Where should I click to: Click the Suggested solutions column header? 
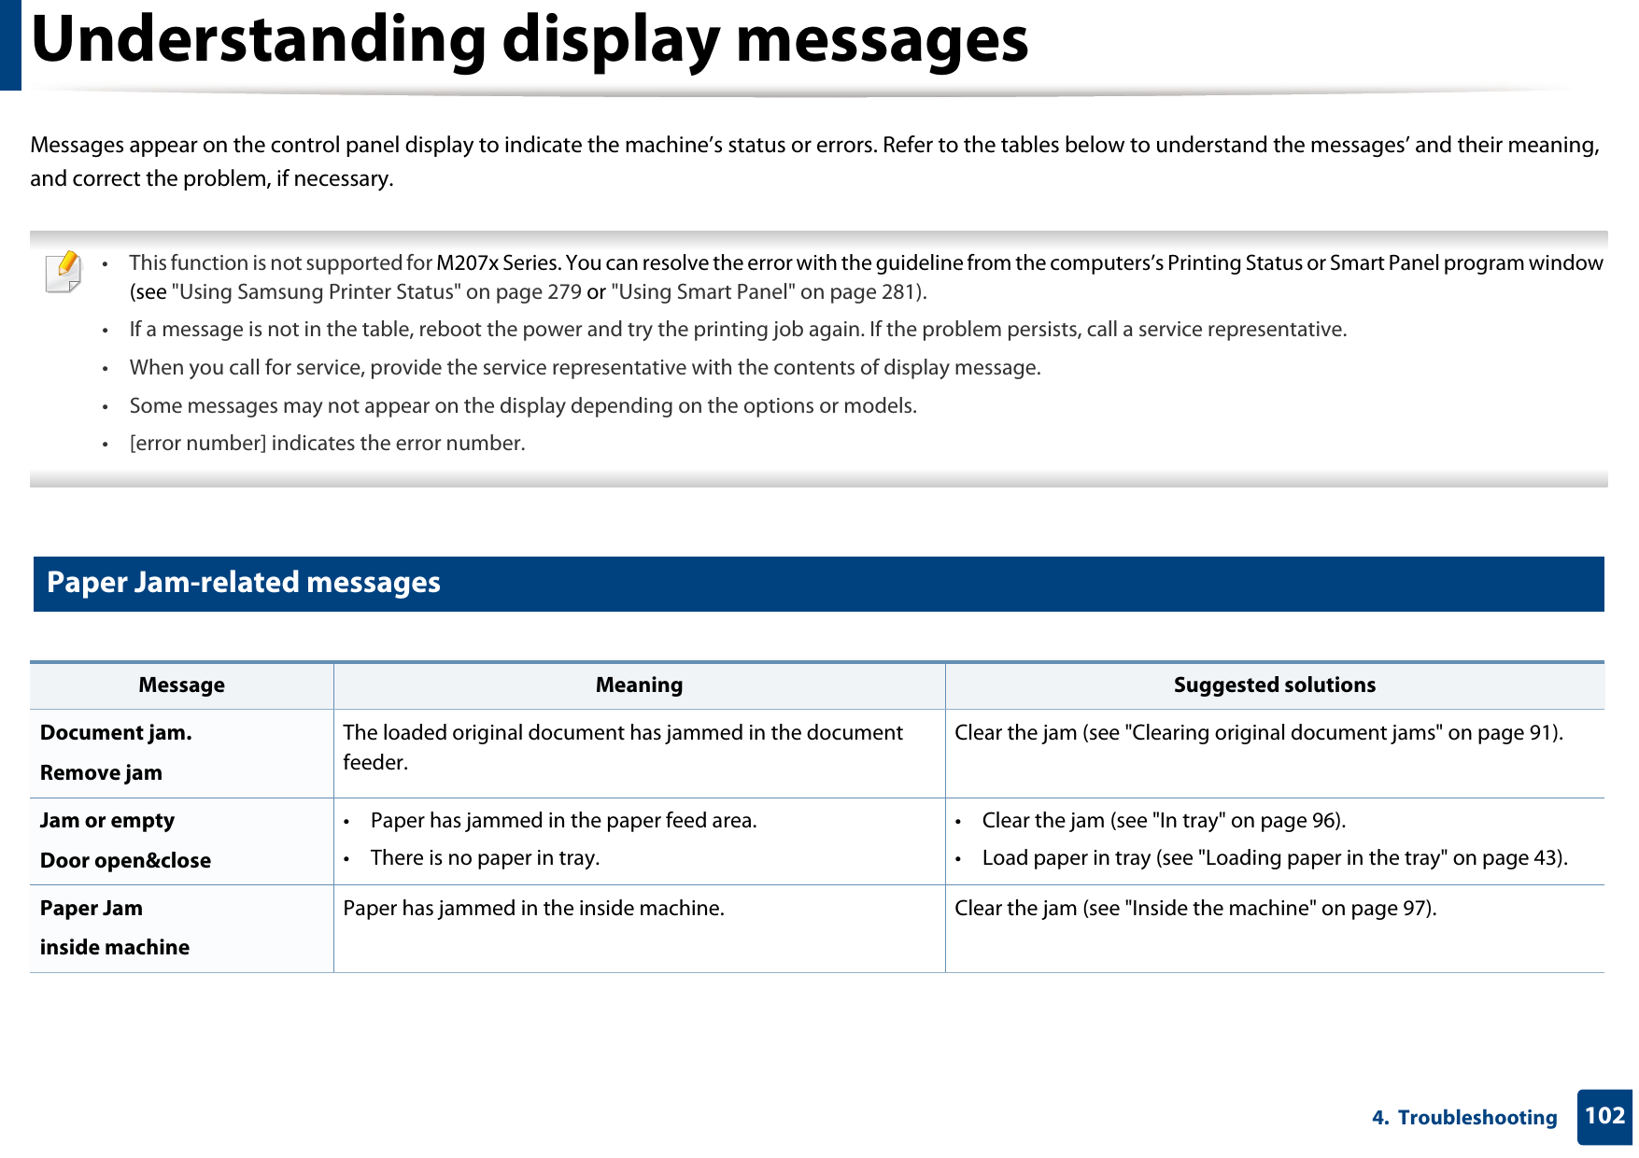pos(1274,685)
